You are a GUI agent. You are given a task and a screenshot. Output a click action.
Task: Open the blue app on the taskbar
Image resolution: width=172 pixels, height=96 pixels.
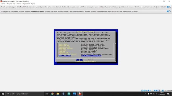(74, 94)
